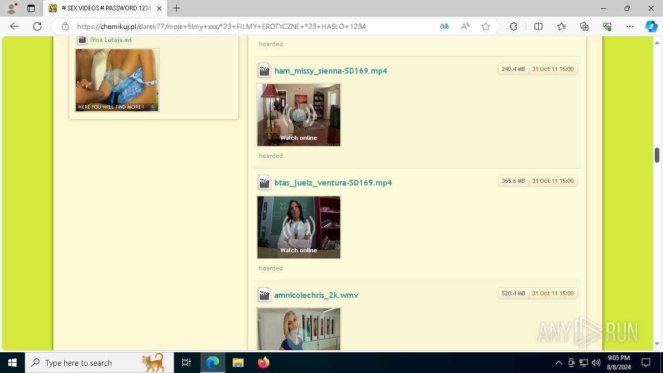Open the Gina Lutaja.avi link
The image size is (663, 373).
tap(111, 40)
